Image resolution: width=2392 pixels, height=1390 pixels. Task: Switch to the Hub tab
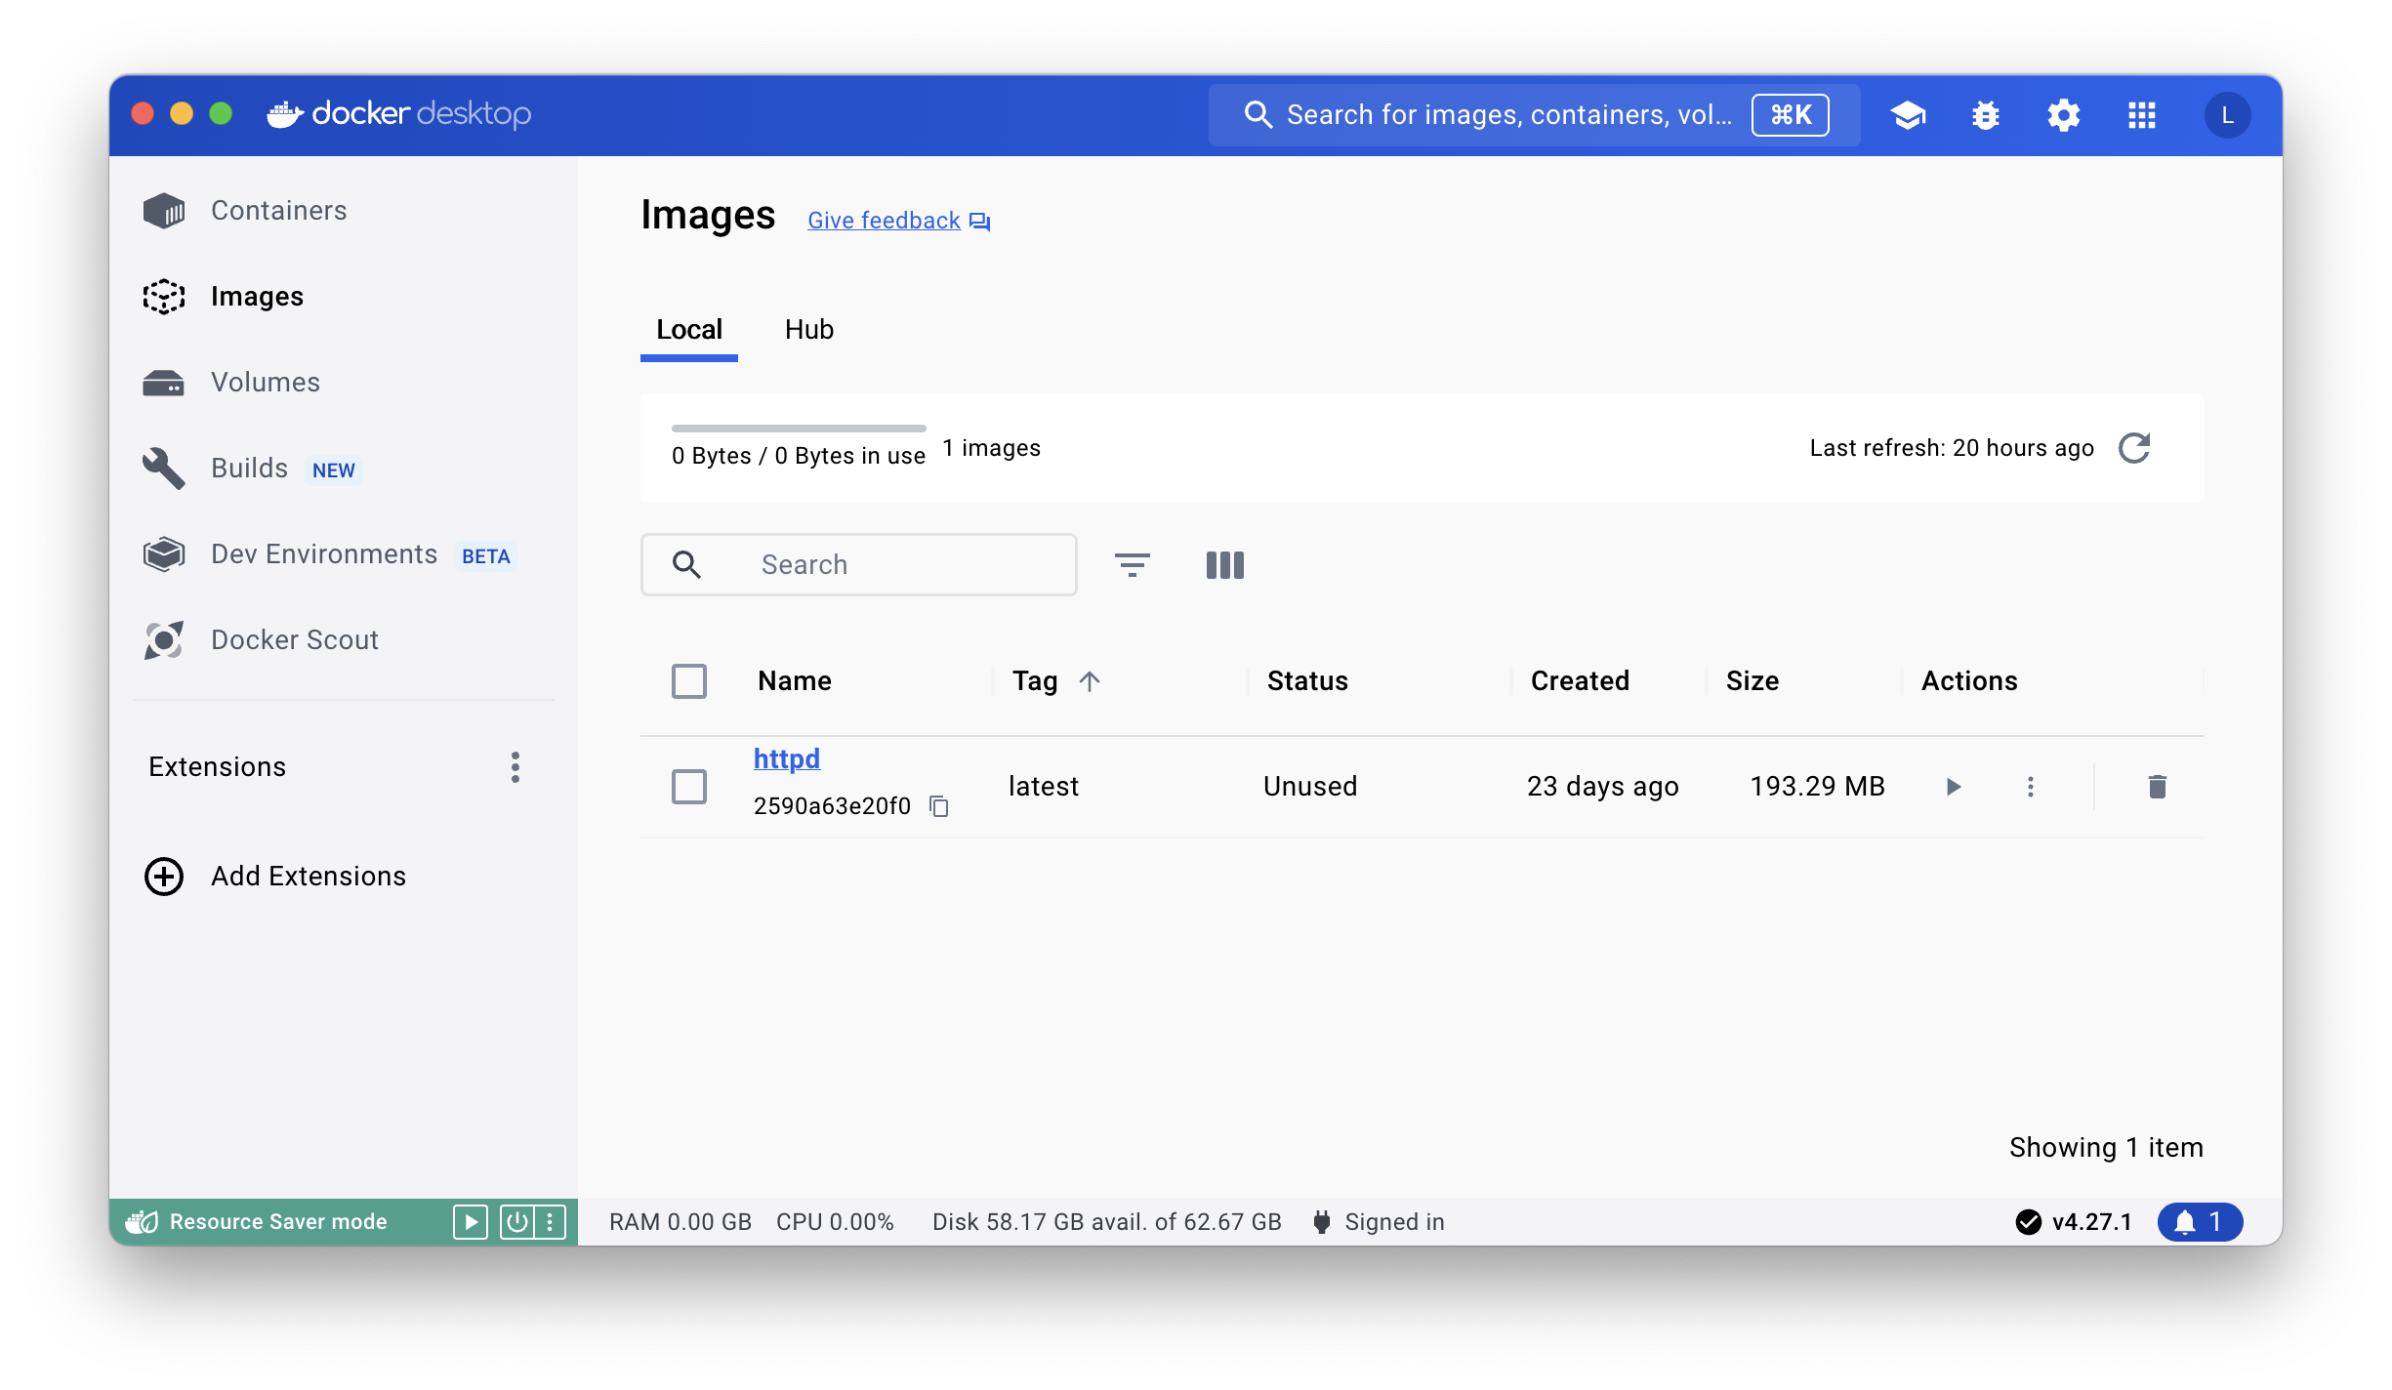pos(809,330)
